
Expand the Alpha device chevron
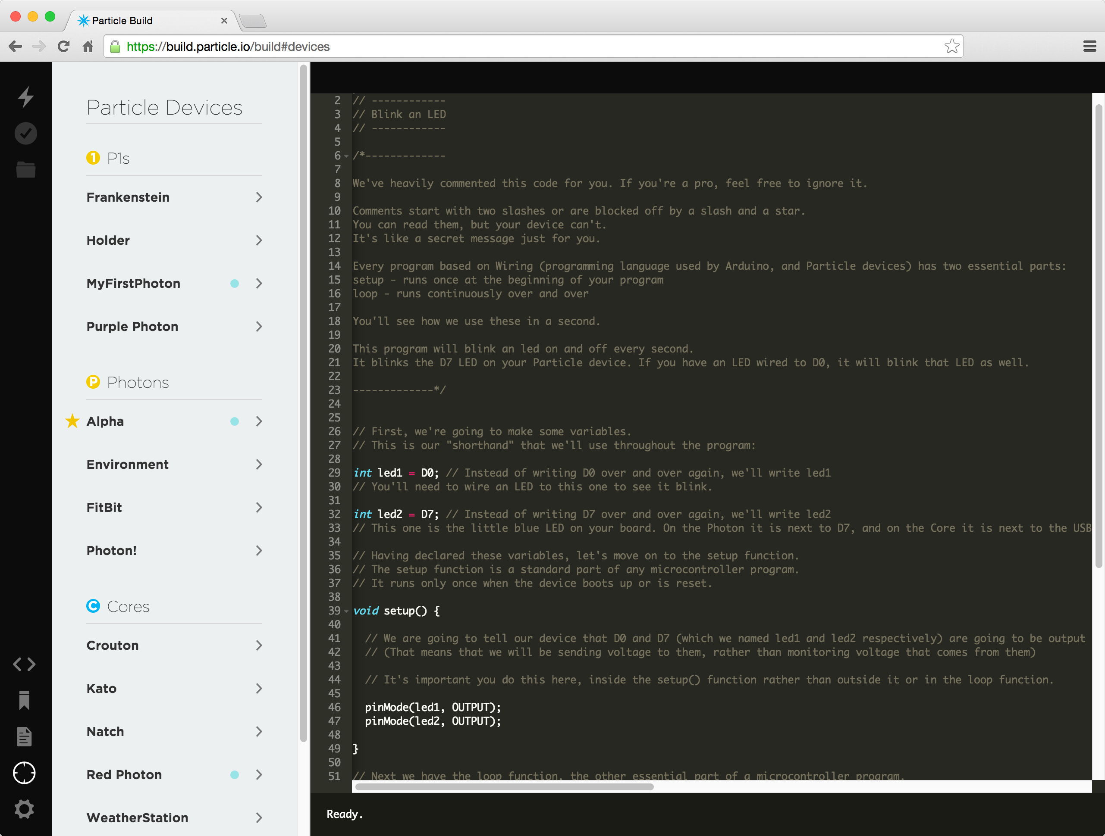pyautogui.click(x=259, y=421)
